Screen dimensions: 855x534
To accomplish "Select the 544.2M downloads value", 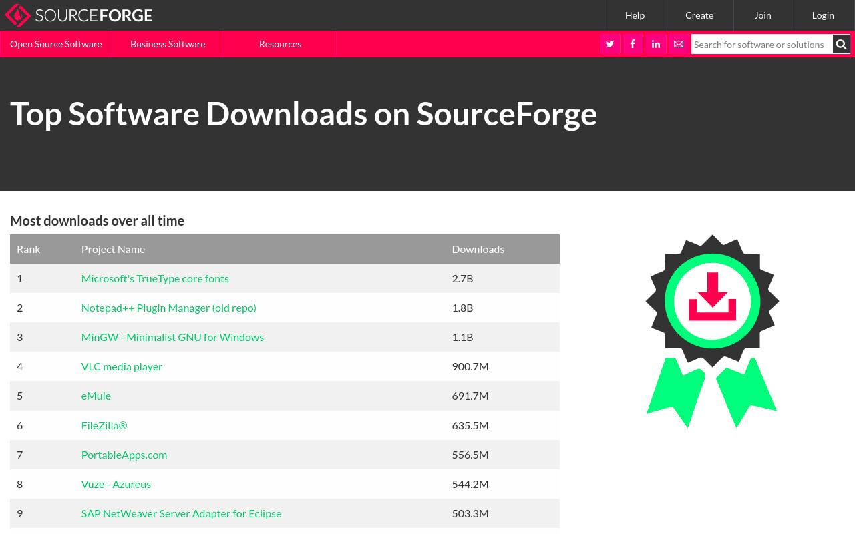I will click(470, 484).
